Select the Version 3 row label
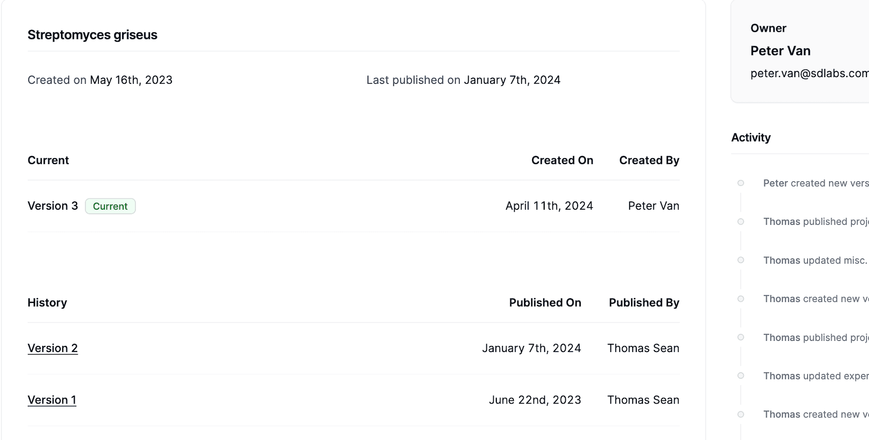The height and width of the screenshot is (440, 869). coord(53,206)
